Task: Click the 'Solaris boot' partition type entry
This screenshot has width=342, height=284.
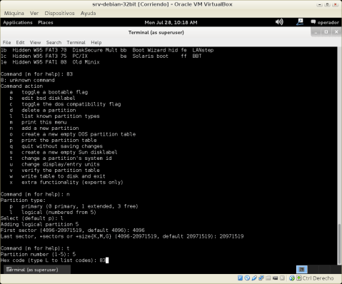Action: pyautogui.click(x=151, y=56)
